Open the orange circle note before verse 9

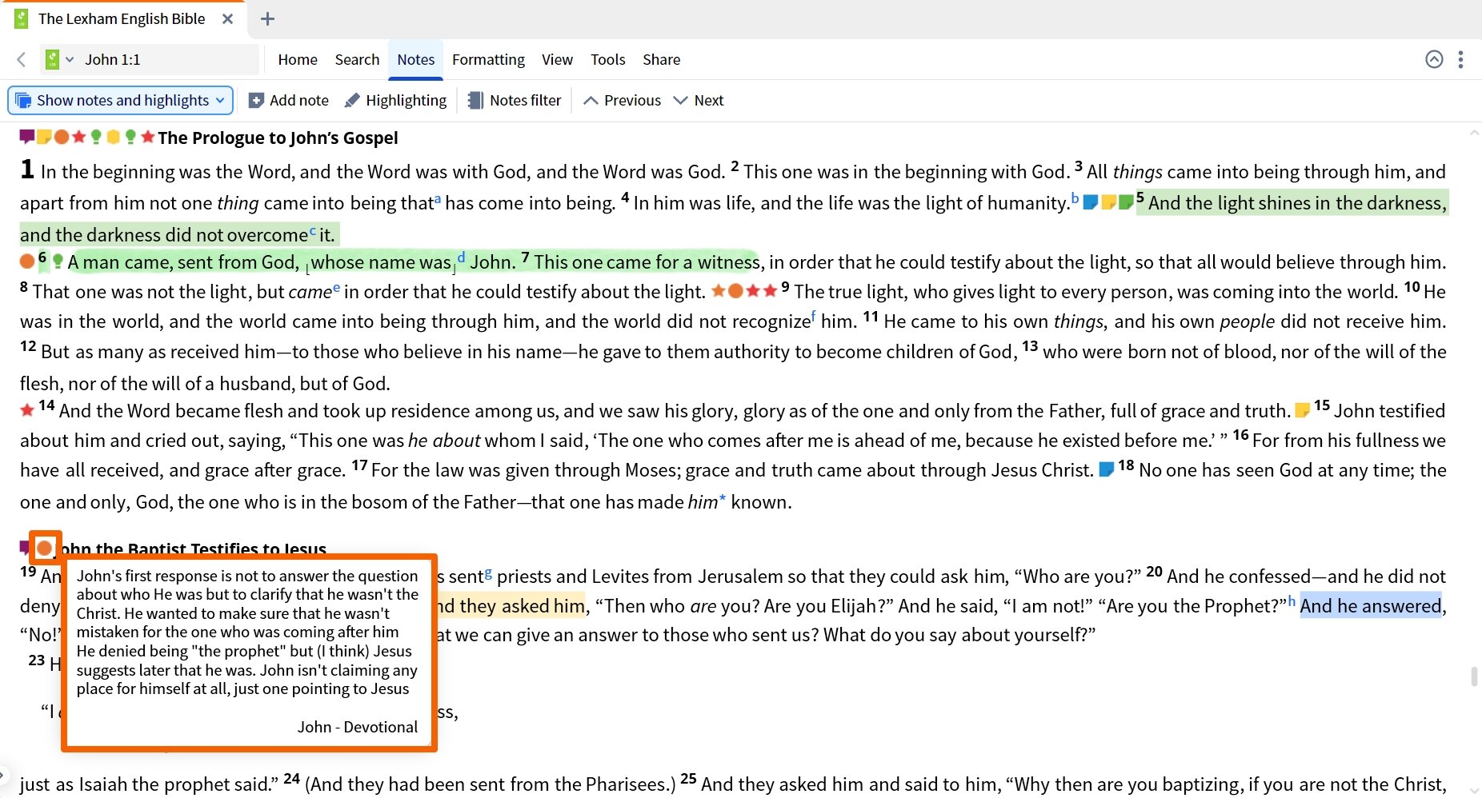(735, 291)
